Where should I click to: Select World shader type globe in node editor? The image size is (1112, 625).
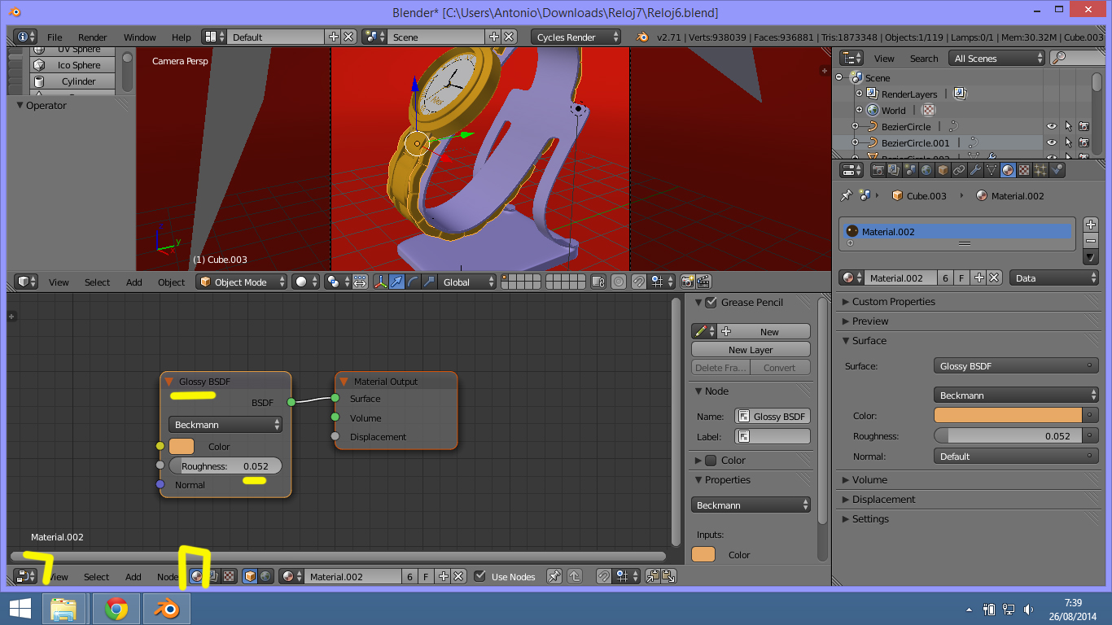click(266, 576)
